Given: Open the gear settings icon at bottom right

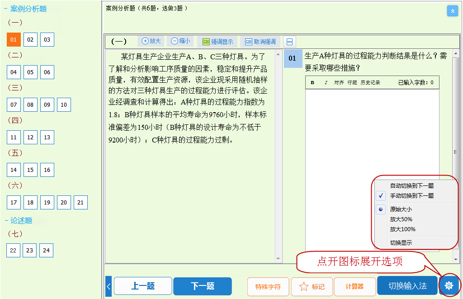Looking at the screenshot, I should click(x=449, y=285).
